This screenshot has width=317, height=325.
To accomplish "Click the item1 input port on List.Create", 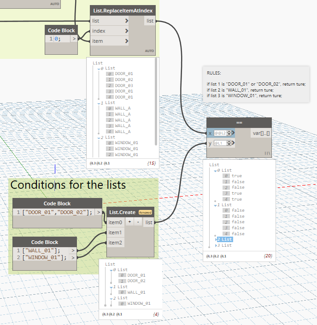I will (x=115, y=232).
